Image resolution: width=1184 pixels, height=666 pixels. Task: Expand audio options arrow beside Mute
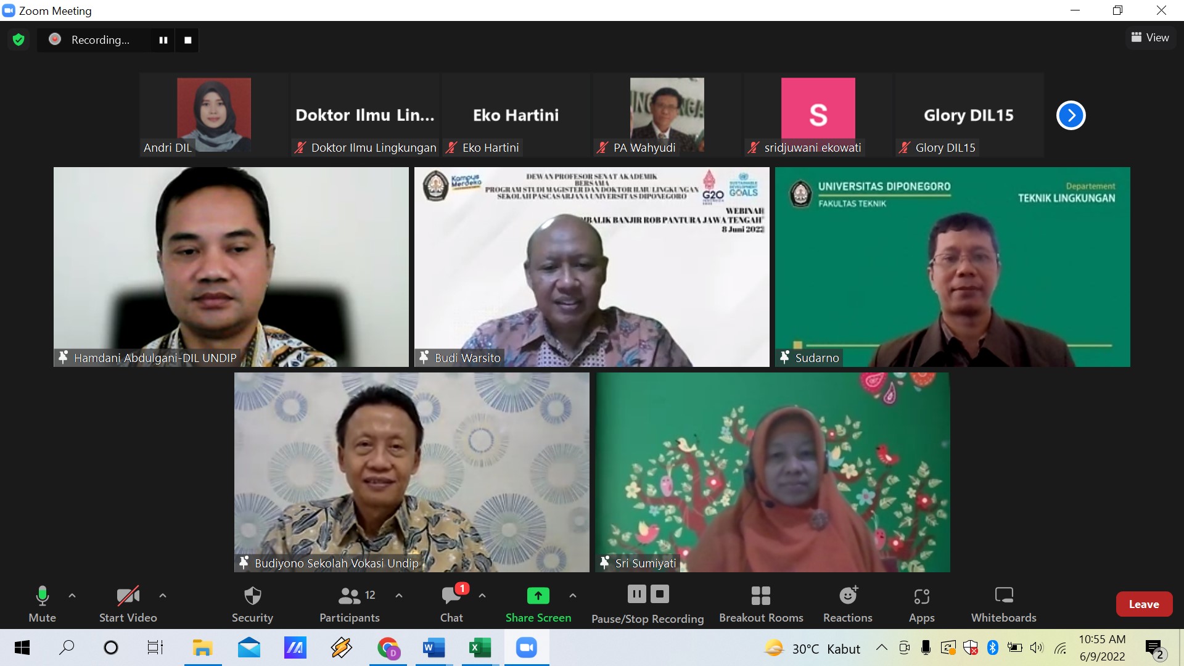[72, 596]
